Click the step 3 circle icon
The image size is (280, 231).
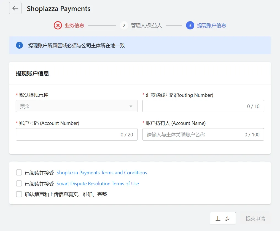[190, 26]
